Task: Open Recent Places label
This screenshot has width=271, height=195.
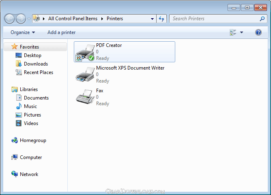Action: coord(39,72)
